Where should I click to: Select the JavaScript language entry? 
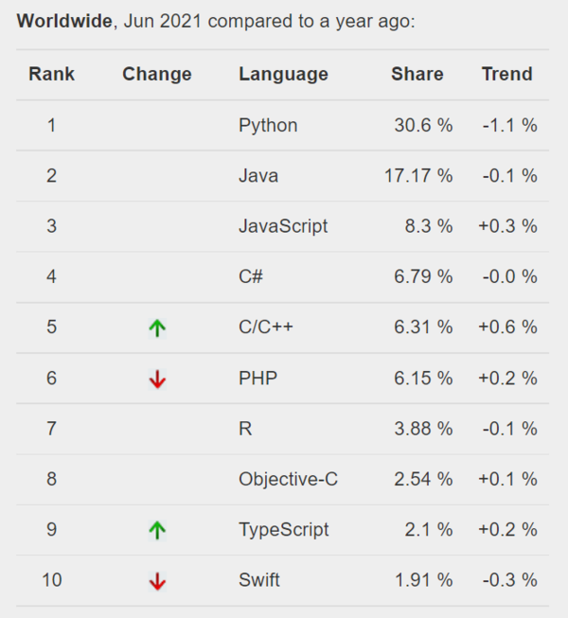[x=283, y=226]
